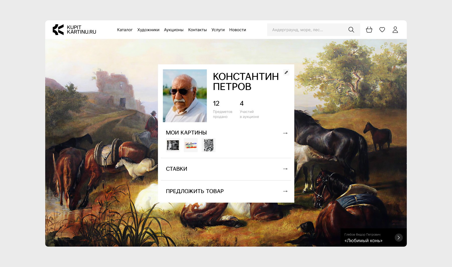Expand МОИ КАРТИНЫ with its arrow
This screenshot has height=267, width=452.
pos(285,133)
